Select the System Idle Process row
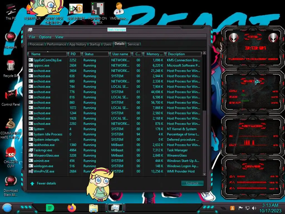 [x=115, y=134]
